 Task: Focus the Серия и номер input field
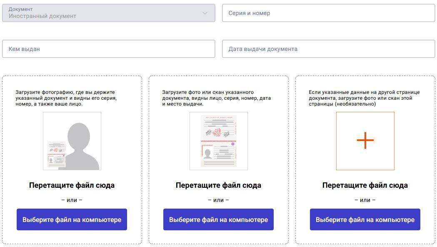pos(329,13)
